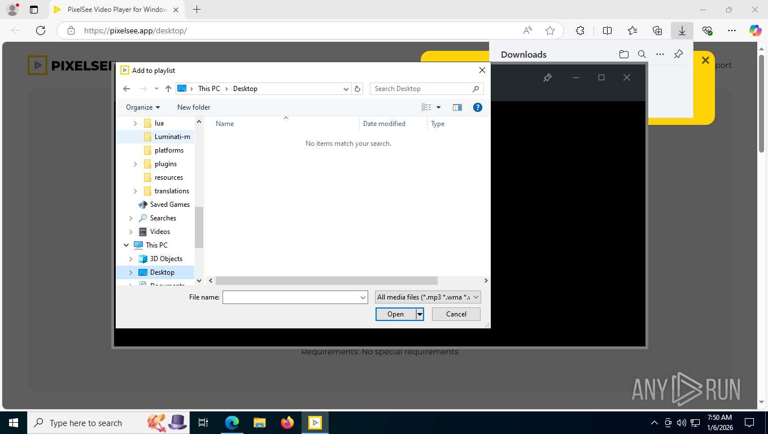Open the Organize menu
Screen dimensions: 768x434
pos(143,107)
